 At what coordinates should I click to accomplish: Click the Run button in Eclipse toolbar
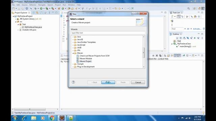[x=41, y=8]
